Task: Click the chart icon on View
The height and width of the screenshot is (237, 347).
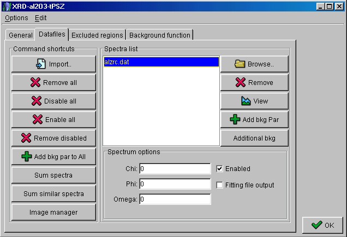Action: (246, 101)
